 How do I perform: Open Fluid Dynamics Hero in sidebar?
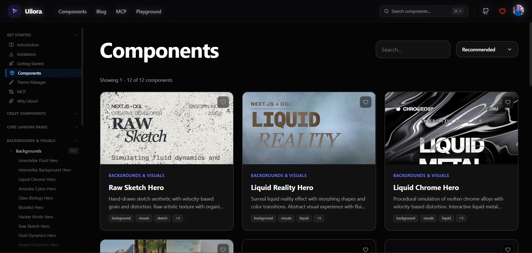coord(37,235)
